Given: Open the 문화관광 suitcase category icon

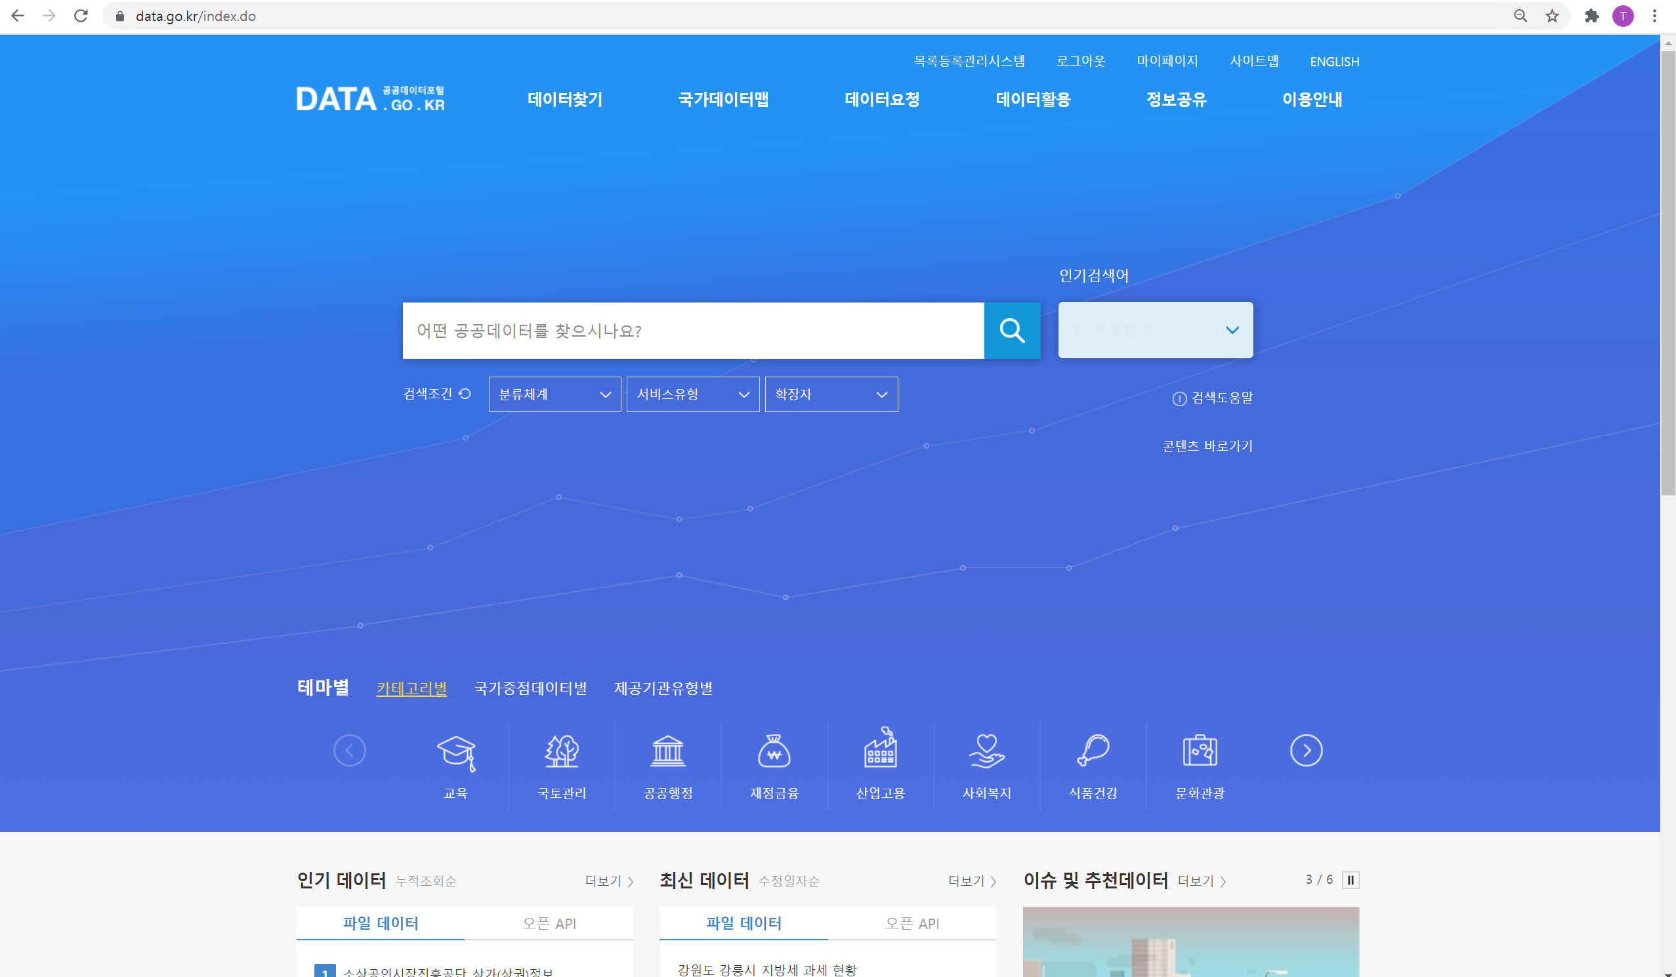Looking at the screenshot, I should coord(1199,751).
